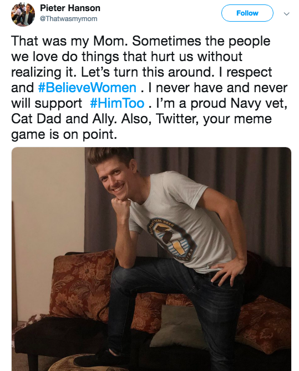Screen dimensions: 299x371
Task: Click the Pieter Hanson display name
Action: click(x=70, y=8)
